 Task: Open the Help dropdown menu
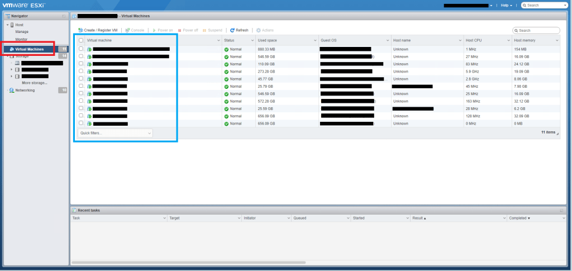tap(507, 5)
